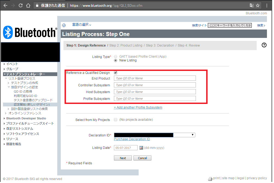Image resolution: width=274 pixels, height=183 pixels.
Task: Open site map footer link
Action: click(x=228, y=178)
